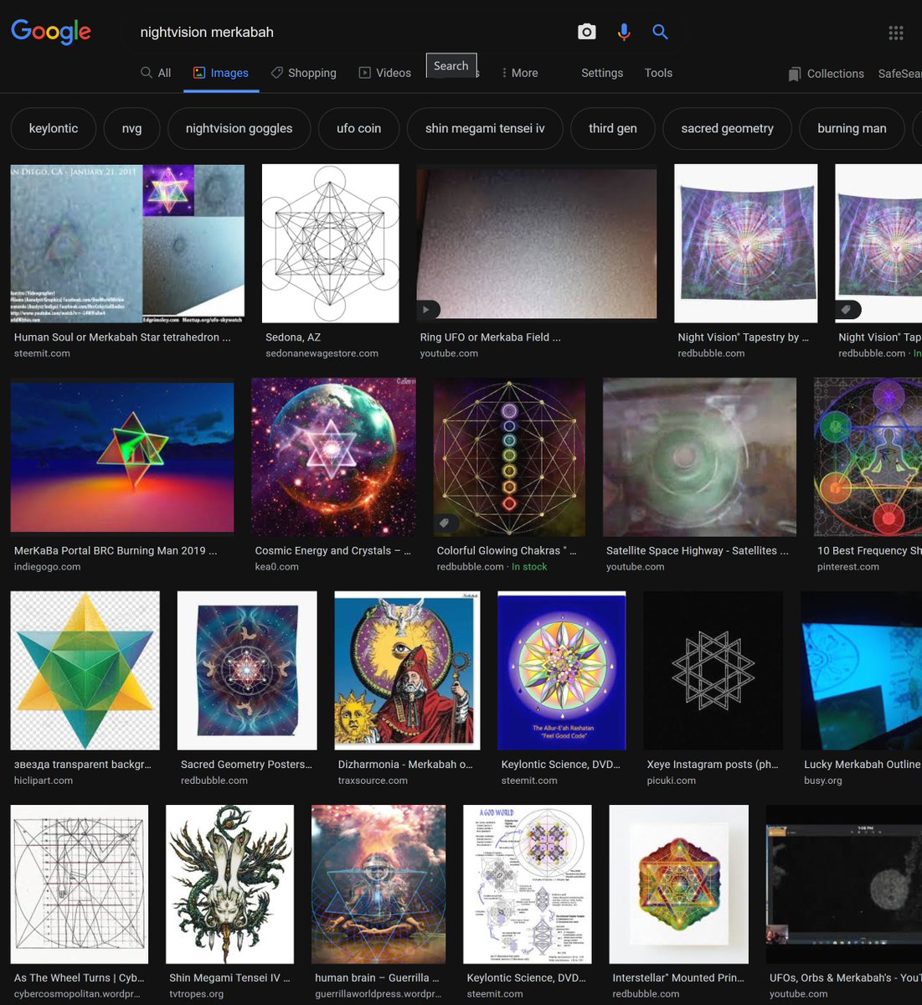Image resolution: width=922 pixels, height=1005 pixels.
Task: Click the Google logo
Action: pos(51,32)
